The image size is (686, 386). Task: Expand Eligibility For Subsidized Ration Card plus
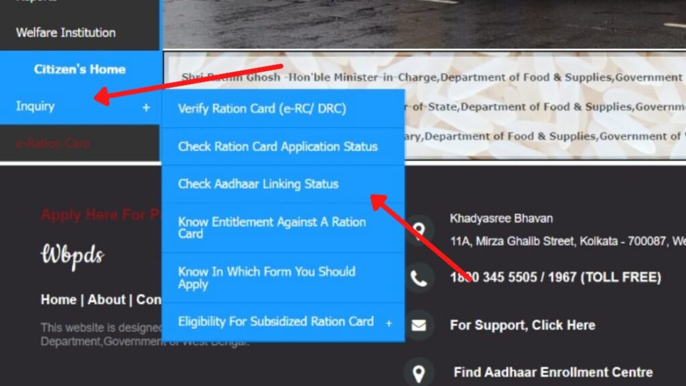(x=389, y=324)
